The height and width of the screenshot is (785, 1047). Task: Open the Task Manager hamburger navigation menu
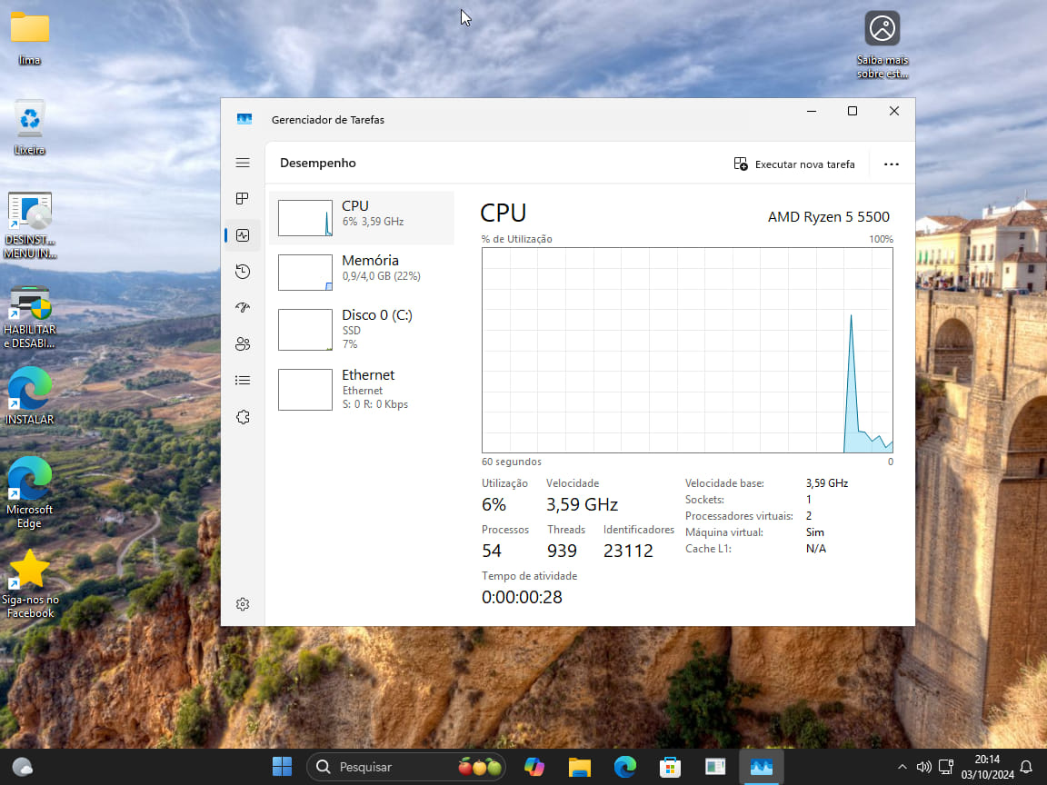pos(243,163)
